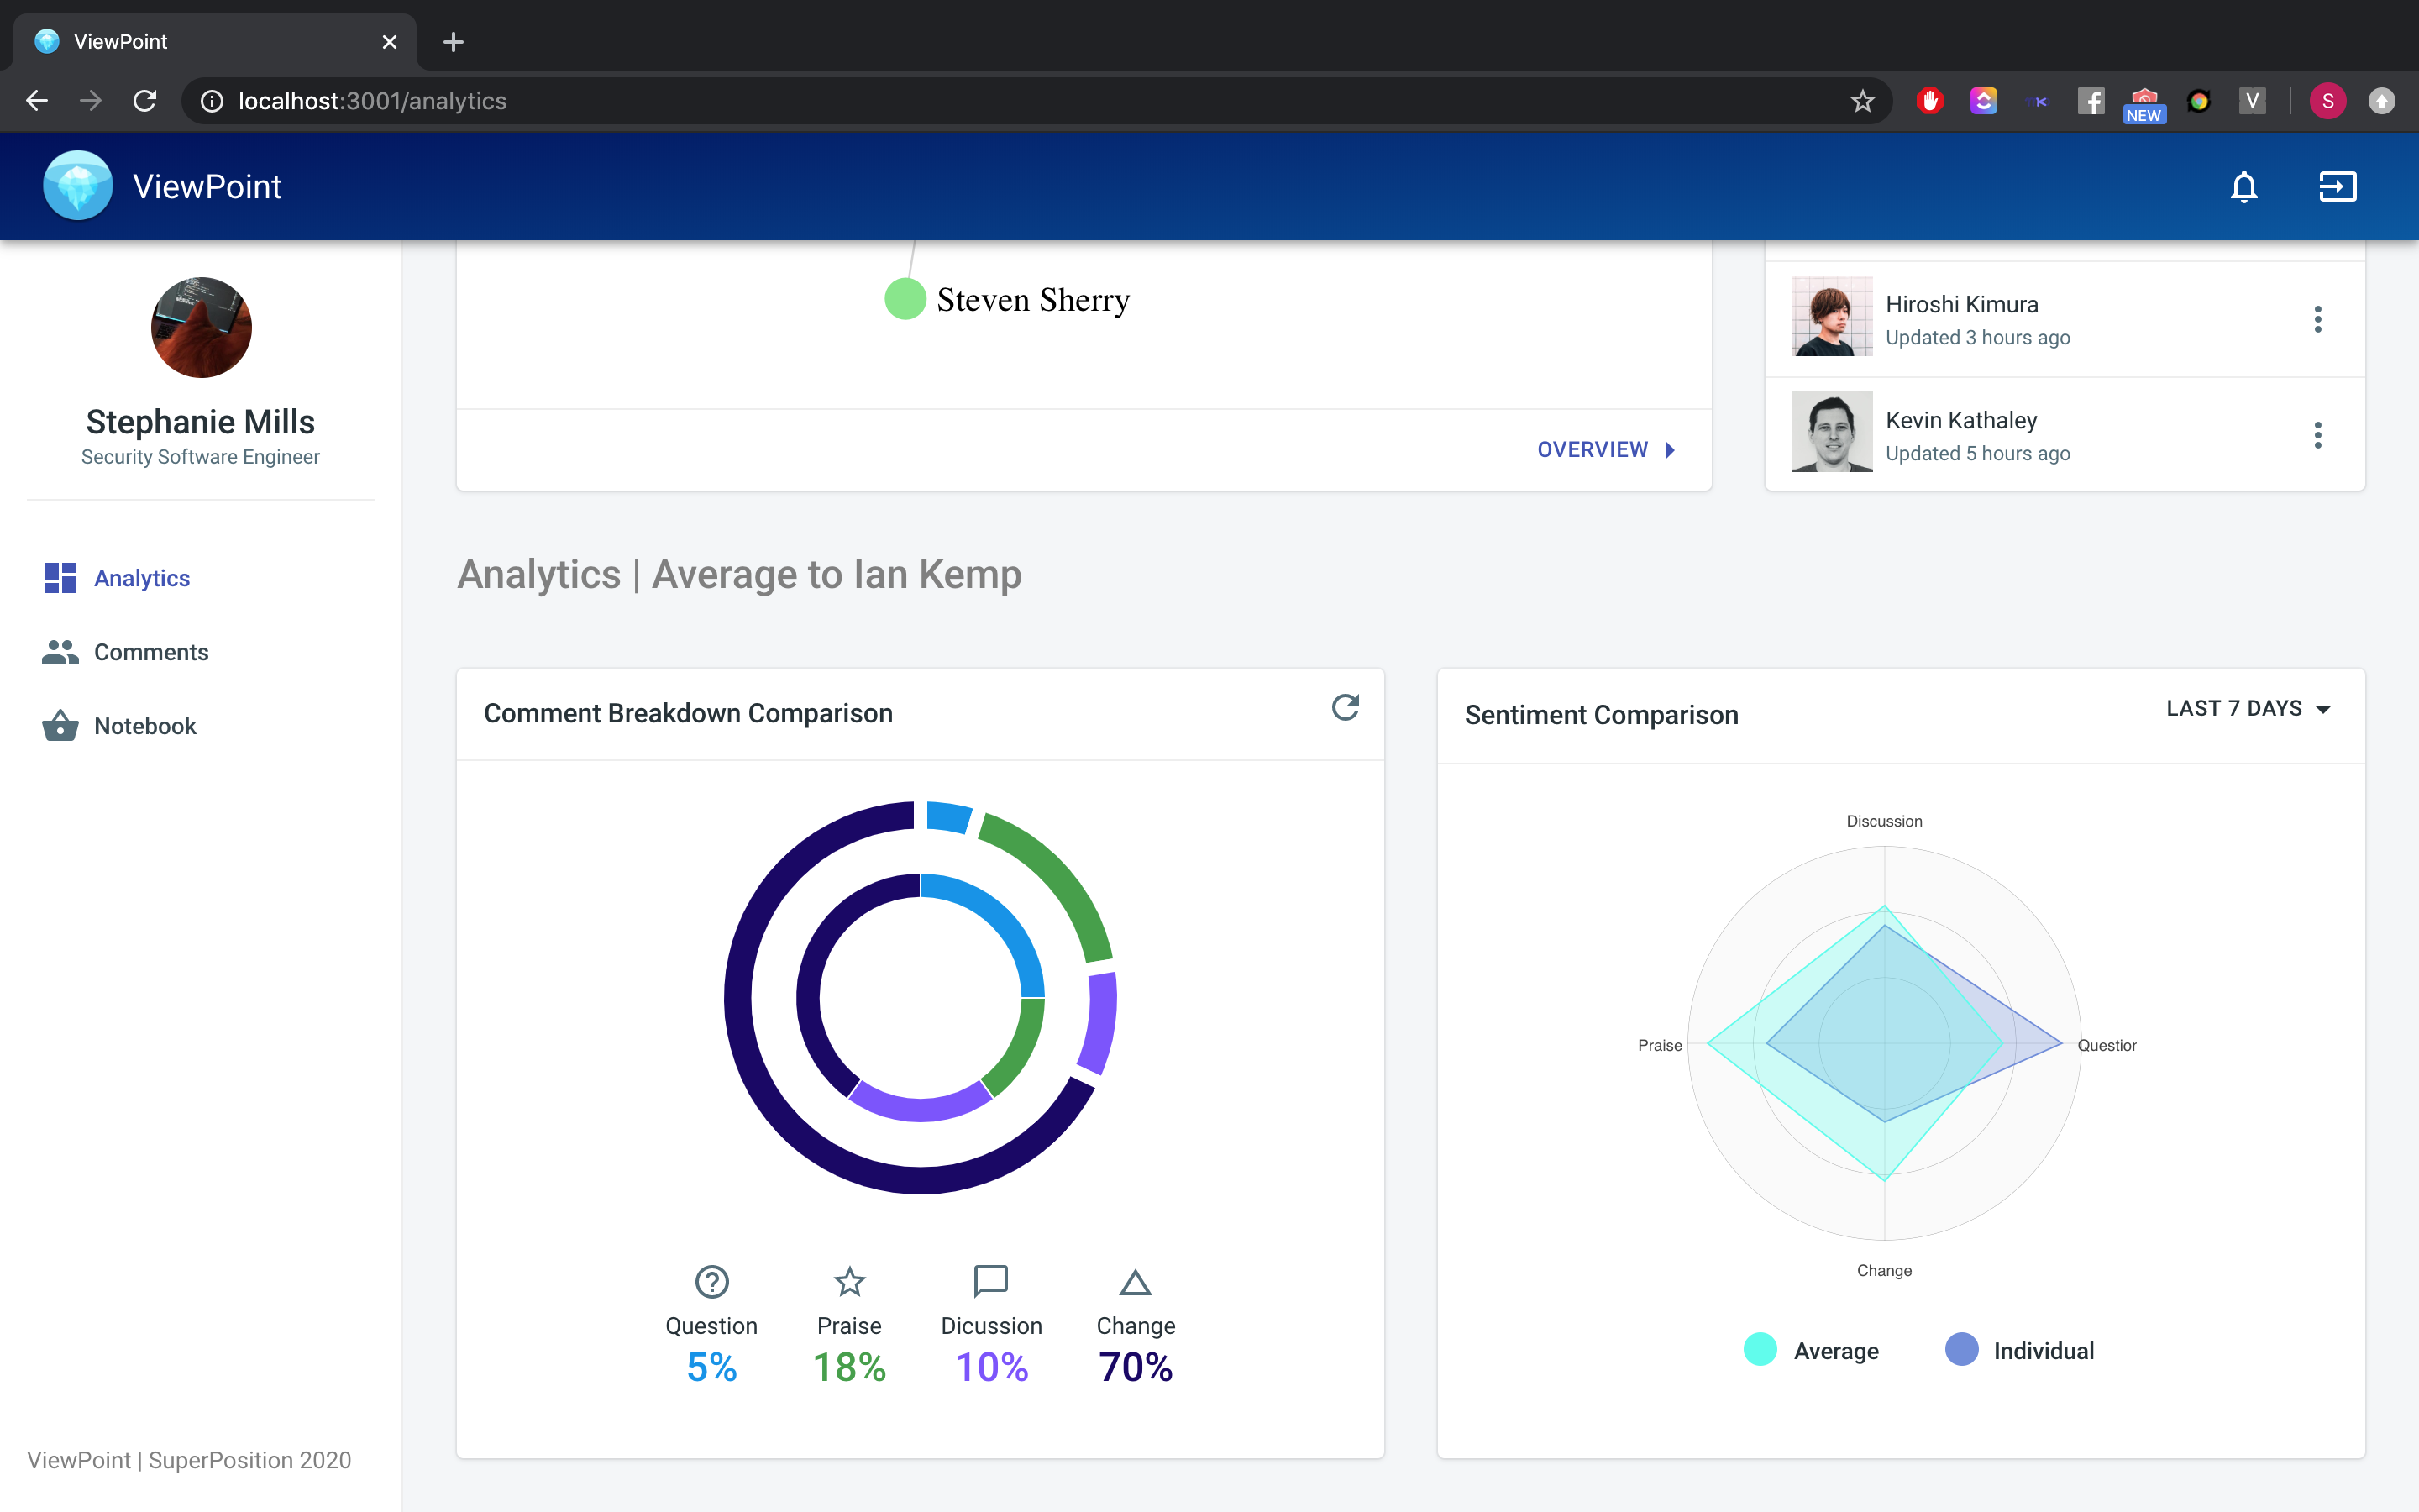Click the Discussion chat bubble icon
This screenshot has width=2419, height=1512.
pyautogui.click(x=990, y=1280)
